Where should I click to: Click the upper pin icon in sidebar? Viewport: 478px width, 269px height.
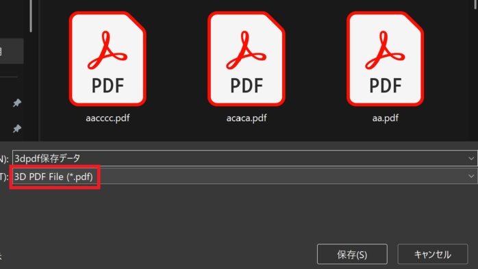[x=16, y=103]
